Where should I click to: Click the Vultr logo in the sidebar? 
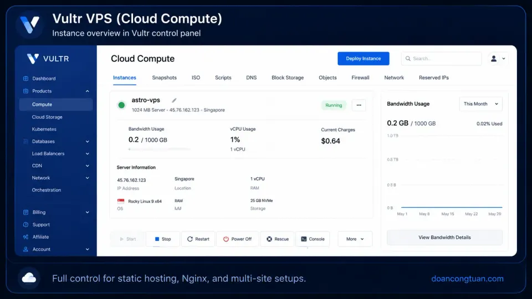coord(48,59)
